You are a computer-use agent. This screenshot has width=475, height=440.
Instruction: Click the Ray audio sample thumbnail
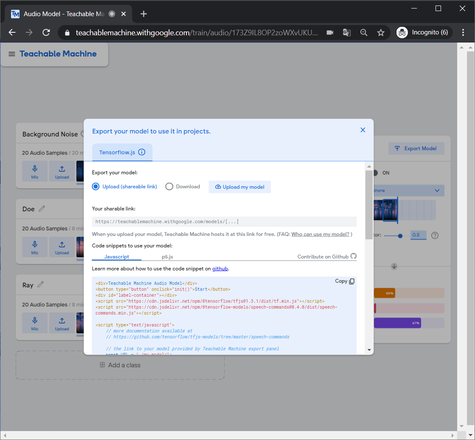80,323
